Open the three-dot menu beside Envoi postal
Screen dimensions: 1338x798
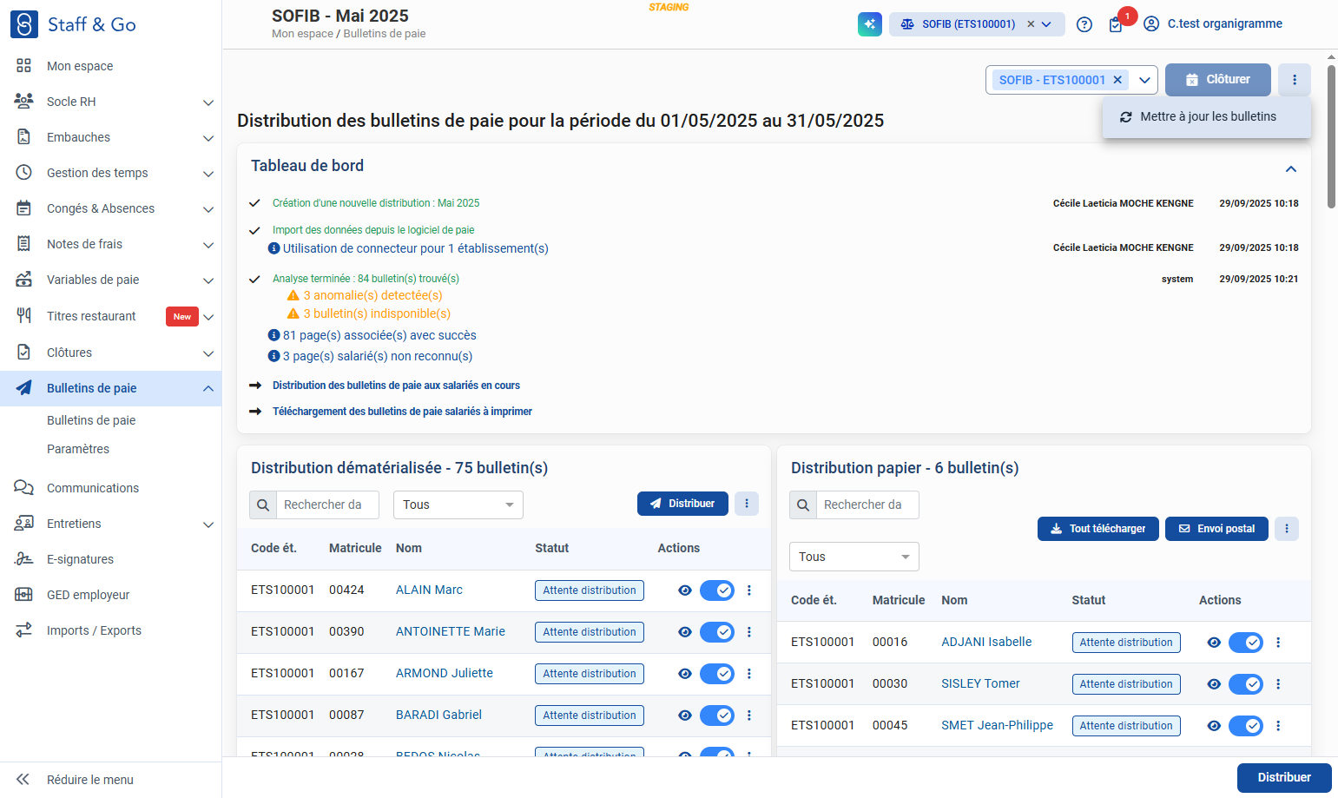click(1287, 529)
